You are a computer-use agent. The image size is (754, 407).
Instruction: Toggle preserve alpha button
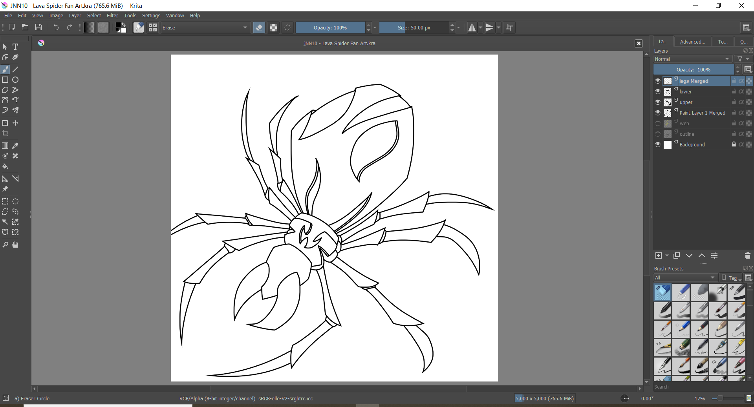tap(274, 27)
